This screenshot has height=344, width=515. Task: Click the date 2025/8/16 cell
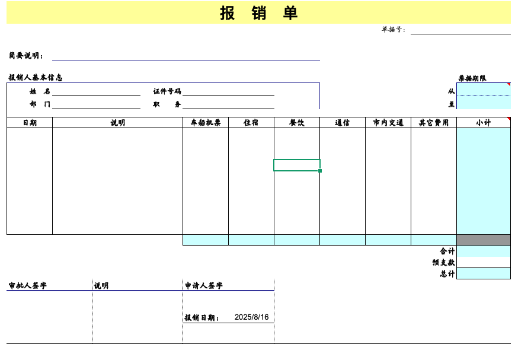pos(252,317)
